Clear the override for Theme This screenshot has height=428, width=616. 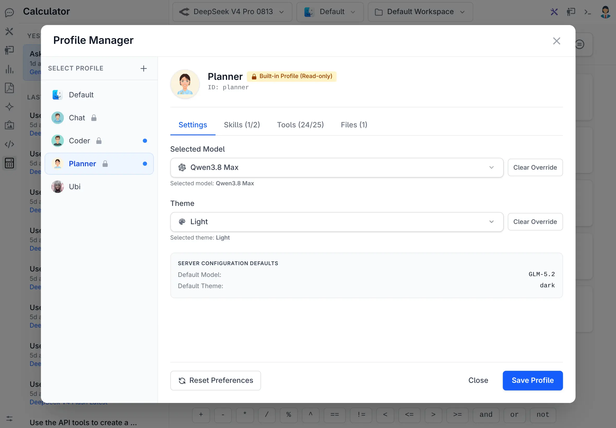[x=535, y=222]
